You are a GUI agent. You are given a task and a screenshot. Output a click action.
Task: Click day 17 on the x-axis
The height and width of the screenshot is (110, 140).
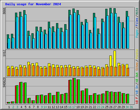[74, 107]
